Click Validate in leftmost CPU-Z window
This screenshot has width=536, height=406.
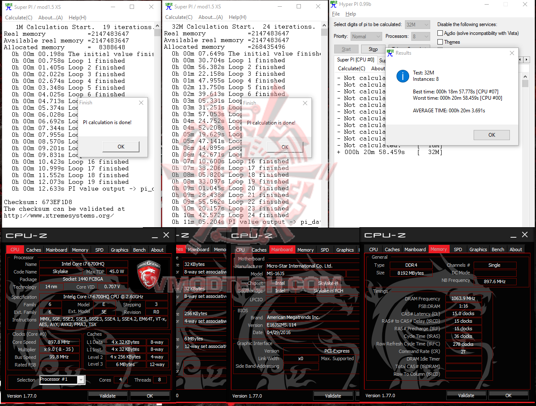pos(107,396)
